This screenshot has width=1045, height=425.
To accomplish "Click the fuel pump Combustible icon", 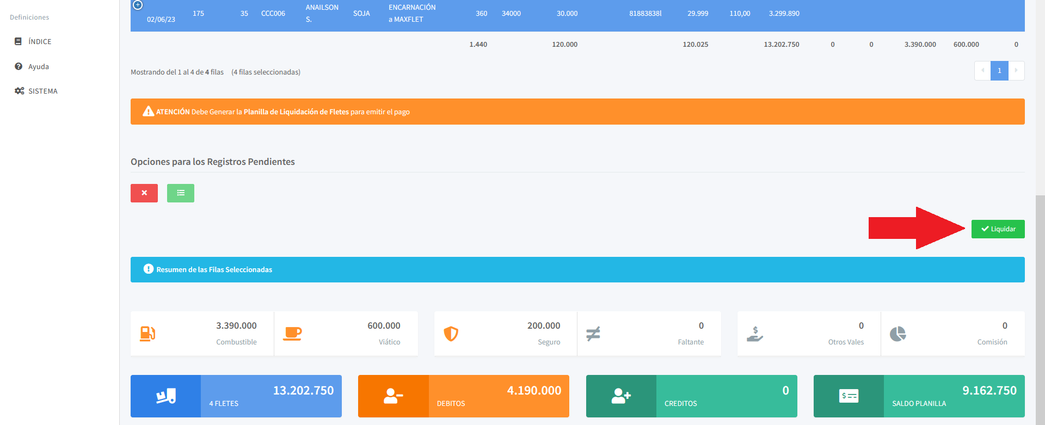I will tap(147, 333).
